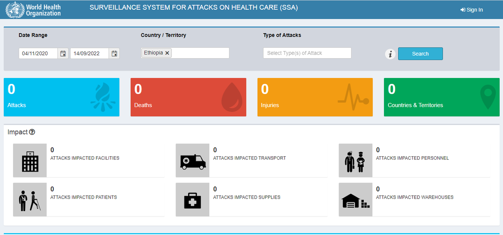Click the ATTACKS IMPACTED PATIENTS label
The image size is (503, 235).
[x=83, y=197]
